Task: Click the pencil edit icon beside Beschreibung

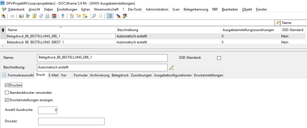Action: click(172, 68)
